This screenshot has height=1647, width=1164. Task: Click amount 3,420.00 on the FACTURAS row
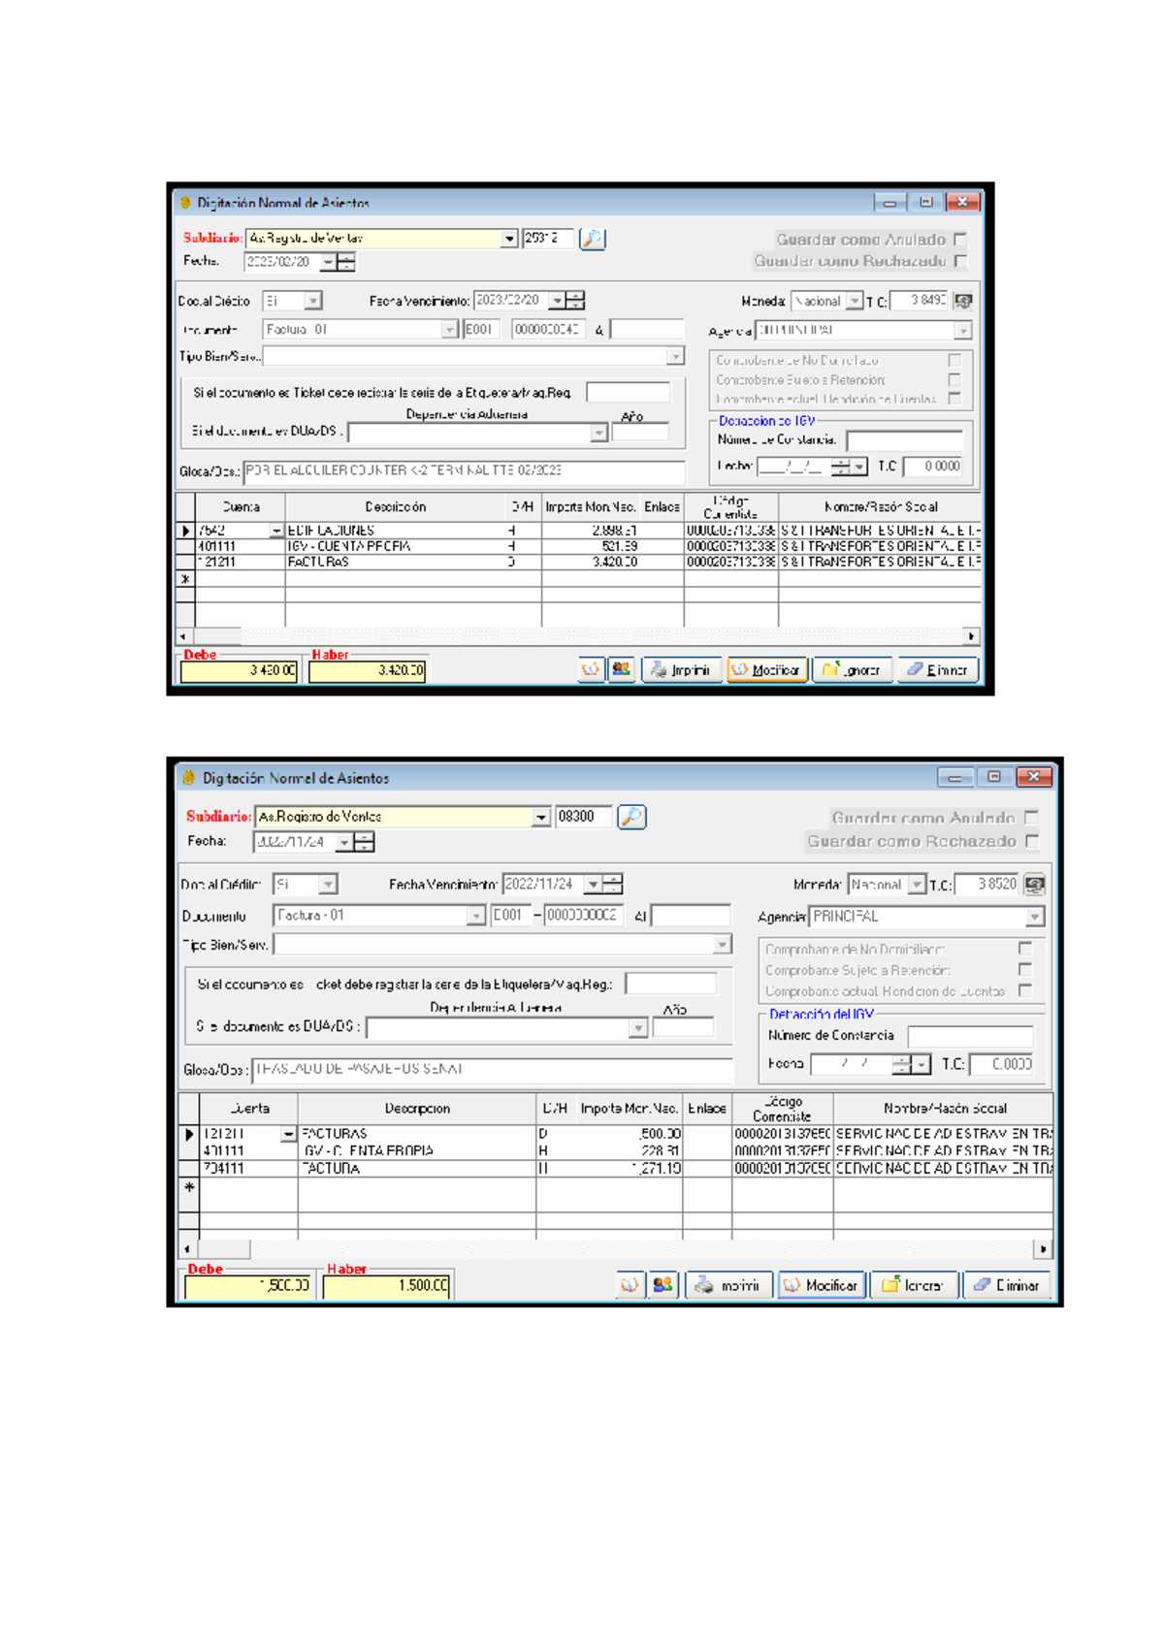point(615,562)
